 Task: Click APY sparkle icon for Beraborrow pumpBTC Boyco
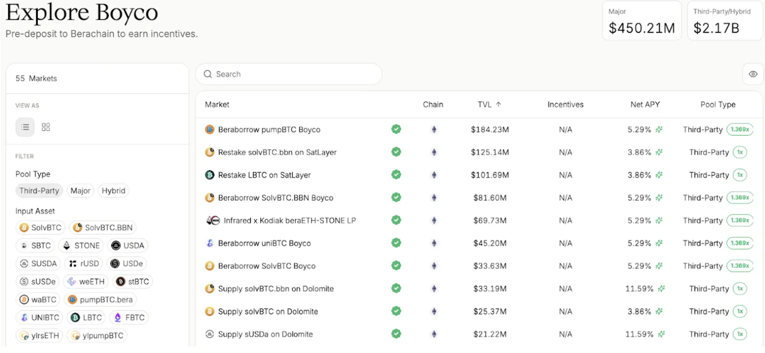pyautogui.click(x=659, y=129)
